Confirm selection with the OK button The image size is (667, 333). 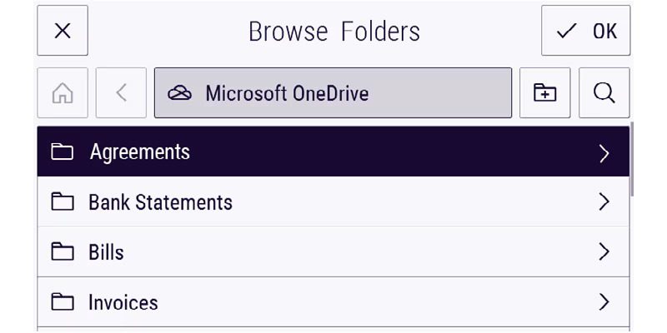pos(585,32)
